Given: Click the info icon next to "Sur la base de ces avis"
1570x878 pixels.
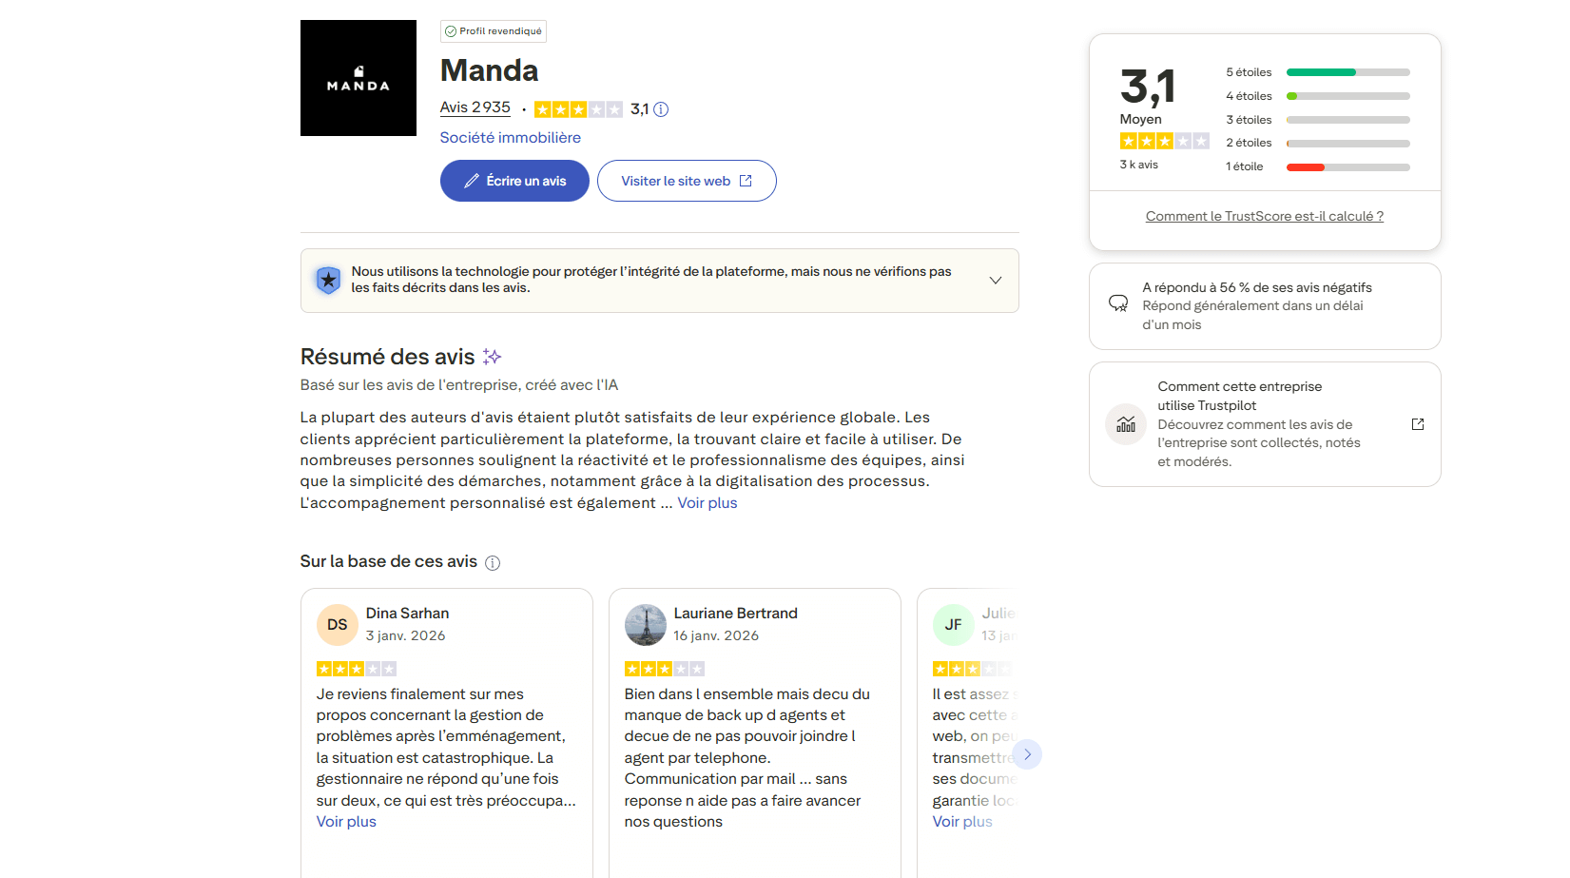Looking at the screenshot, I should [493, 563].
